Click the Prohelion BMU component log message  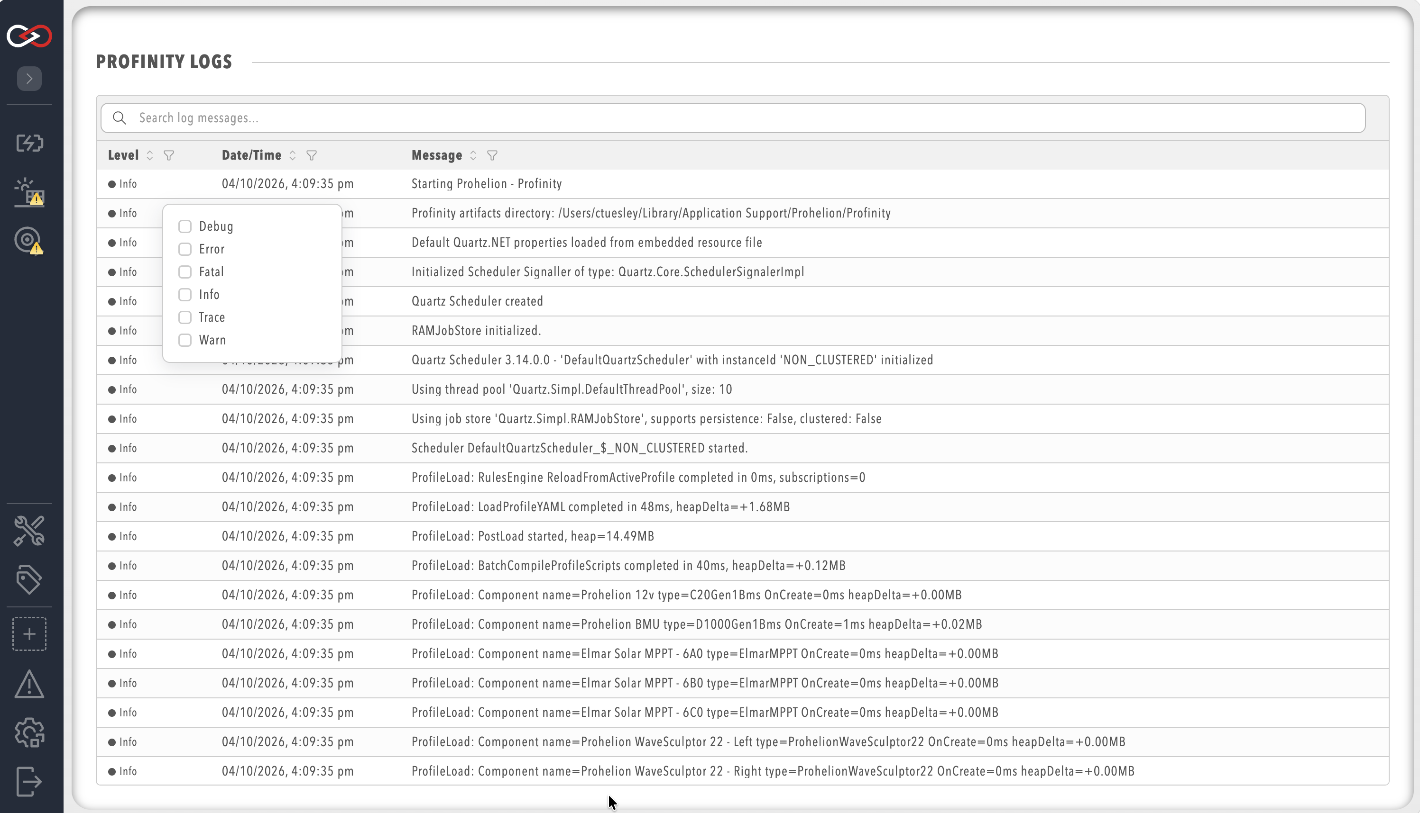coord(696,624)
